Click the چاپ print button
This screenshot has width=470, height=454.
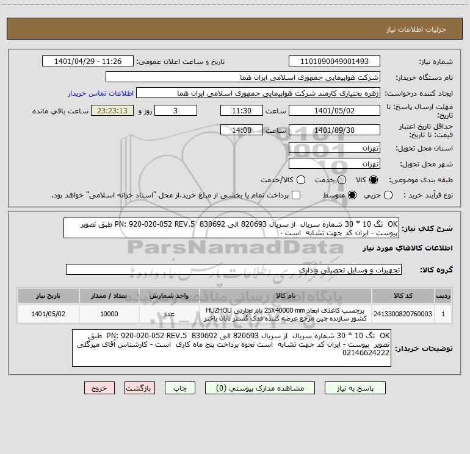(x=180, y=388)
